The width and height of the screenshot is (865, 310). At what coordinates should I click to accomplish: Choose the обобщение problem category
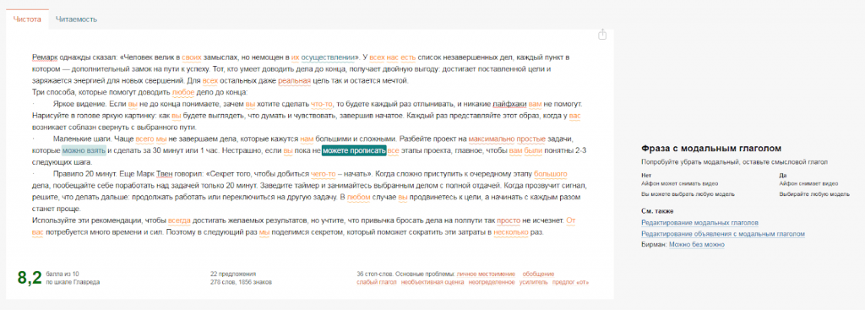[x=538, y=274]
